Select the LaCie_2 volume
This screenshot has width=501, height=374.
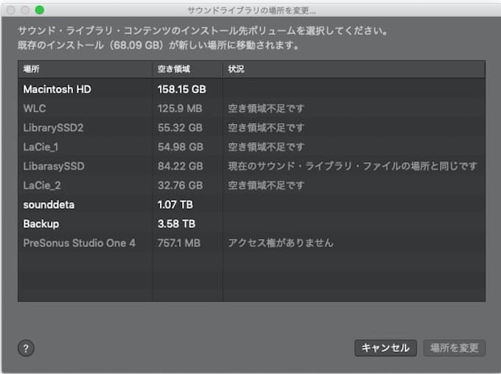pyautogui.click(x=251, y=185)
